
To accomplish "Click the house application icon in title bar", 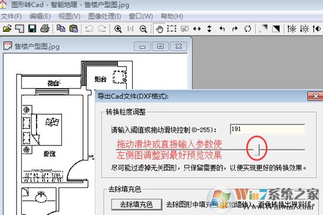I will pos(3,4).
